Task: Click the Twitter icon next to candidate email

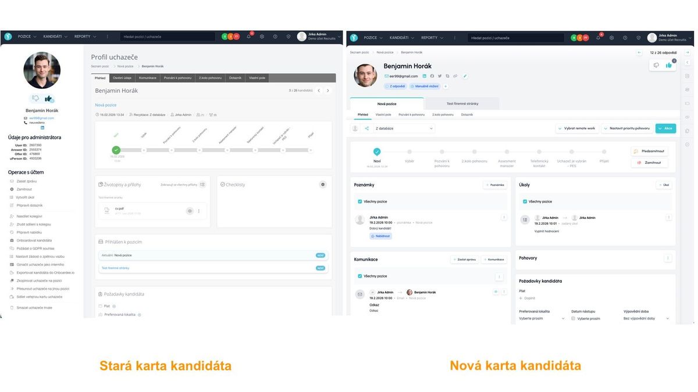Action: [x=440, y=76]
